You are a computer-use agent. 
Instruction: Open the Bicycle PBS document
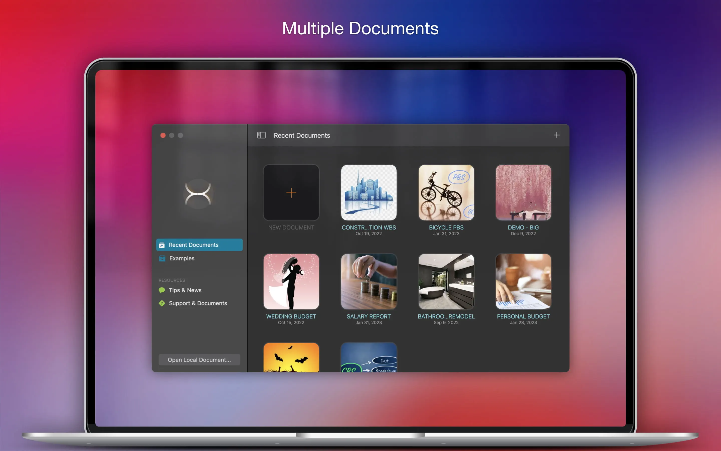click(x=446, y=193)
